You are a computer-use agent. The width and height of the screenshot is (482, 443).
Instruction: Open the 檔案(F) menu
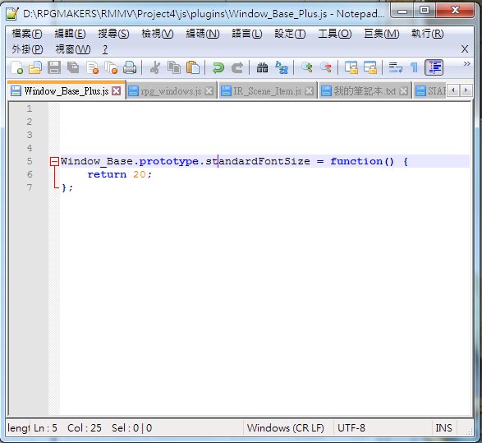pos(27,34)
